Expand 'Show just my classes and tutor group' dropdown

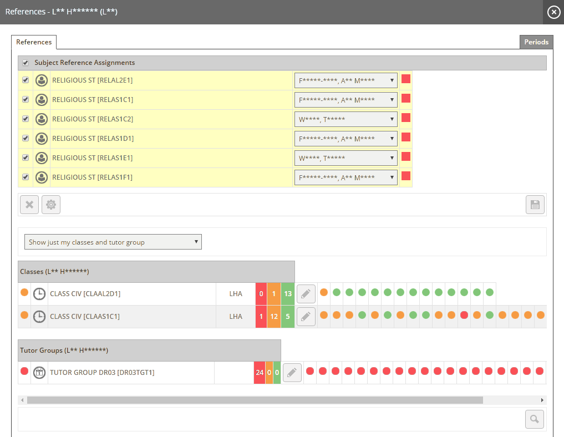pos(113,242)
